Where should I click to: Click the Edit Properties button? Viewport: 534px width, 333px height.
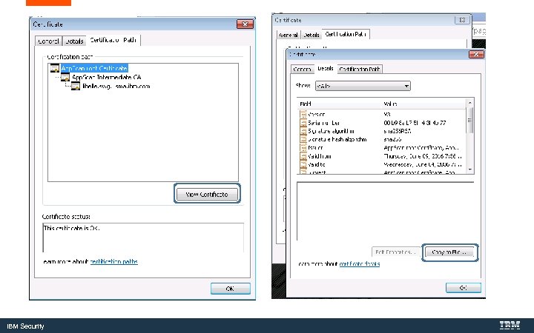(x=396, y=252)
